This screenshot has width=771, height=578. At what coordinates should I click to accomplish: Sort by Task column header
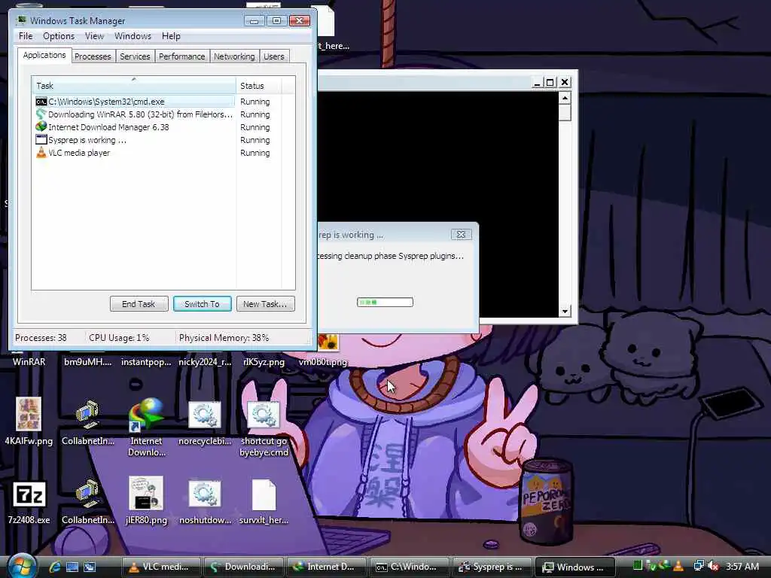(134, 86)
